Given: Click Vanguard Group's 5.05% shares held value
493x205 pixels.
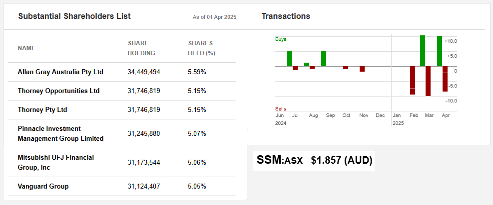Looking at the screenshot, I should (197, 187).
